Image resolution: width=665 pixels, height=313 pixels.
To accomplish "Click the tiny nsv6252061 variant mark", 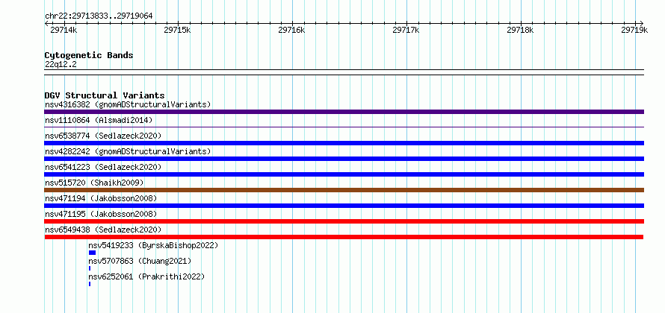I will [x=90, y=284].
